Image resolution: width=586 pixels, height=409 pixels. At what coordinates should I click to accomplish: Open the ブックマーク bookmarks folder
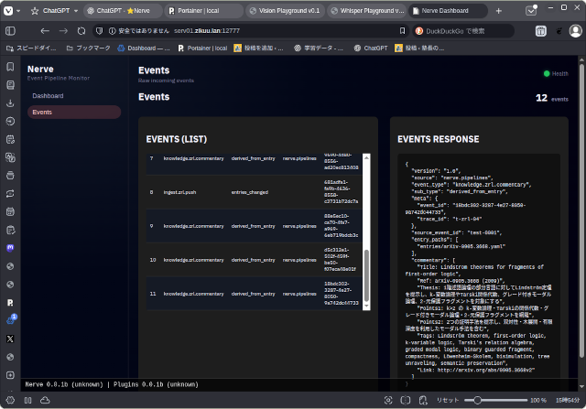88,47
